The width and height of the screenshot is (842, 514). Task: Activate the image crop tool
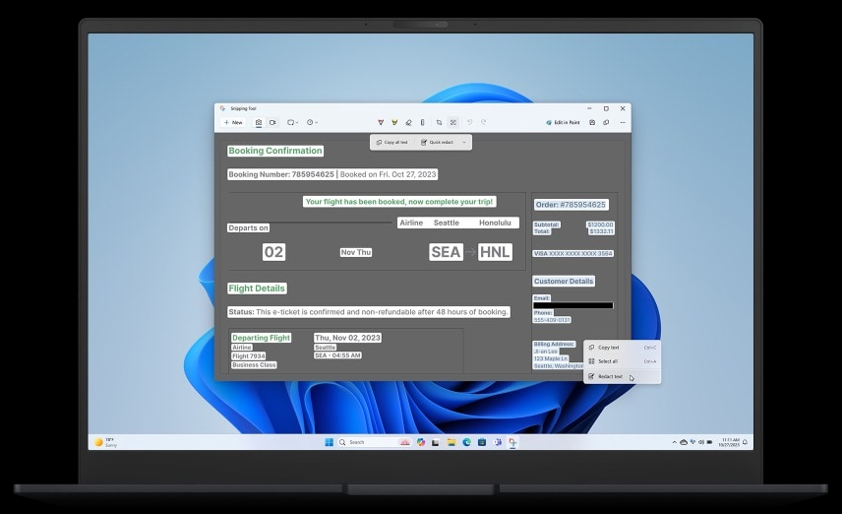click(439, 122)
